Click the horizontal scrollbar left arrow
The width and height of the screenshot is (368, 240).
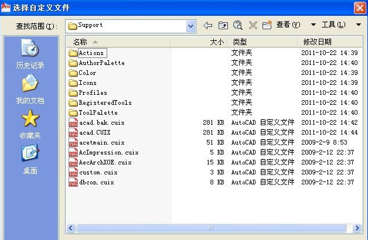(71, 228)
